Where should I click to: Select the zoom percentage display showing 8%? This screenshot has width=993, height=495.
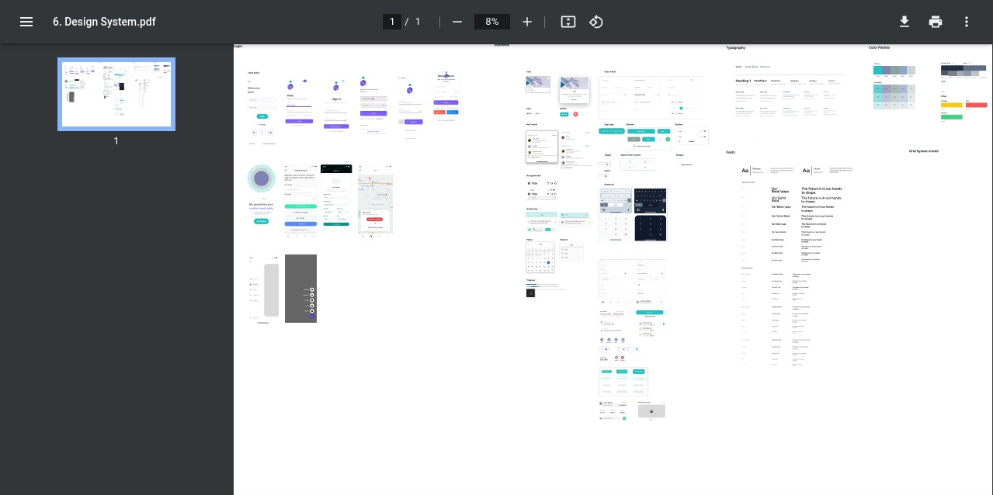(491, 22)
